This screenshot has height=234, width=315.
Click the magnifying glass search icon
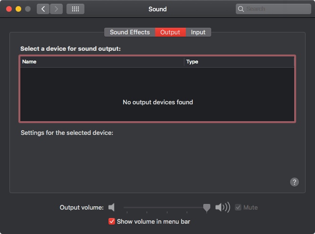pyautogui.click(x=240, y=9)
